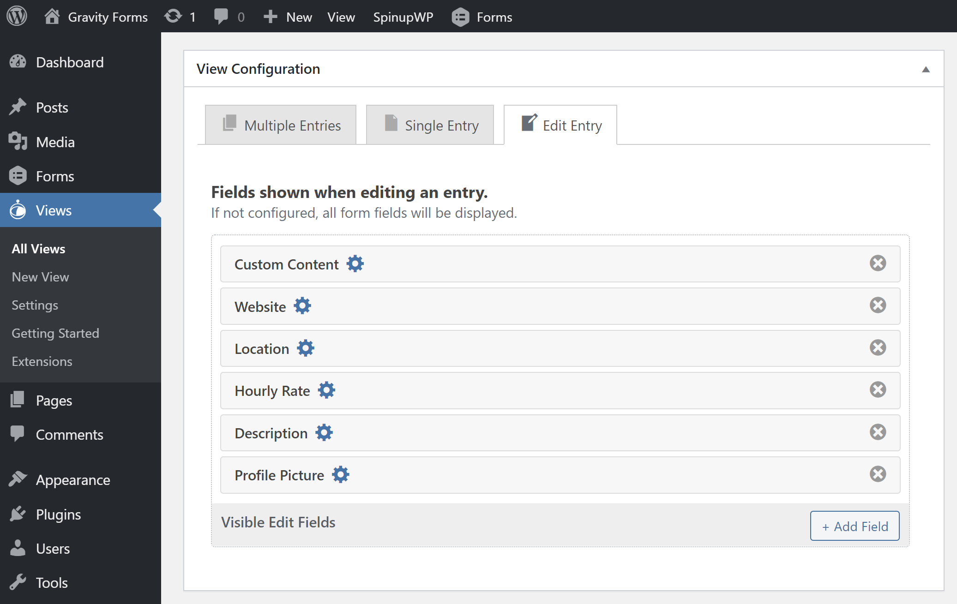
Task: Click the Description settings gear icon
Action: point(324,433)
